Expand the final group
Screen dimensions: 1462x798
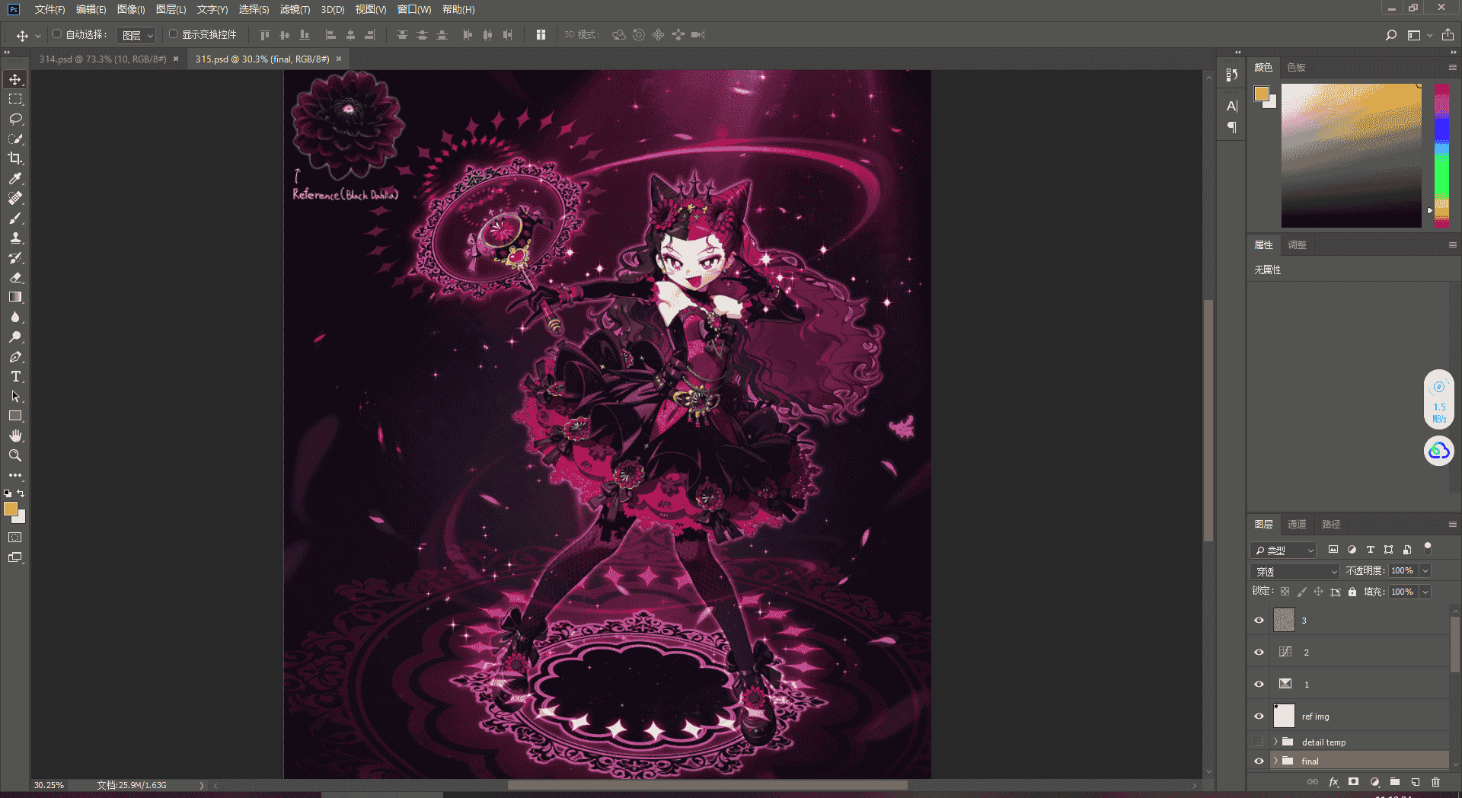(x=1275, y=761)
